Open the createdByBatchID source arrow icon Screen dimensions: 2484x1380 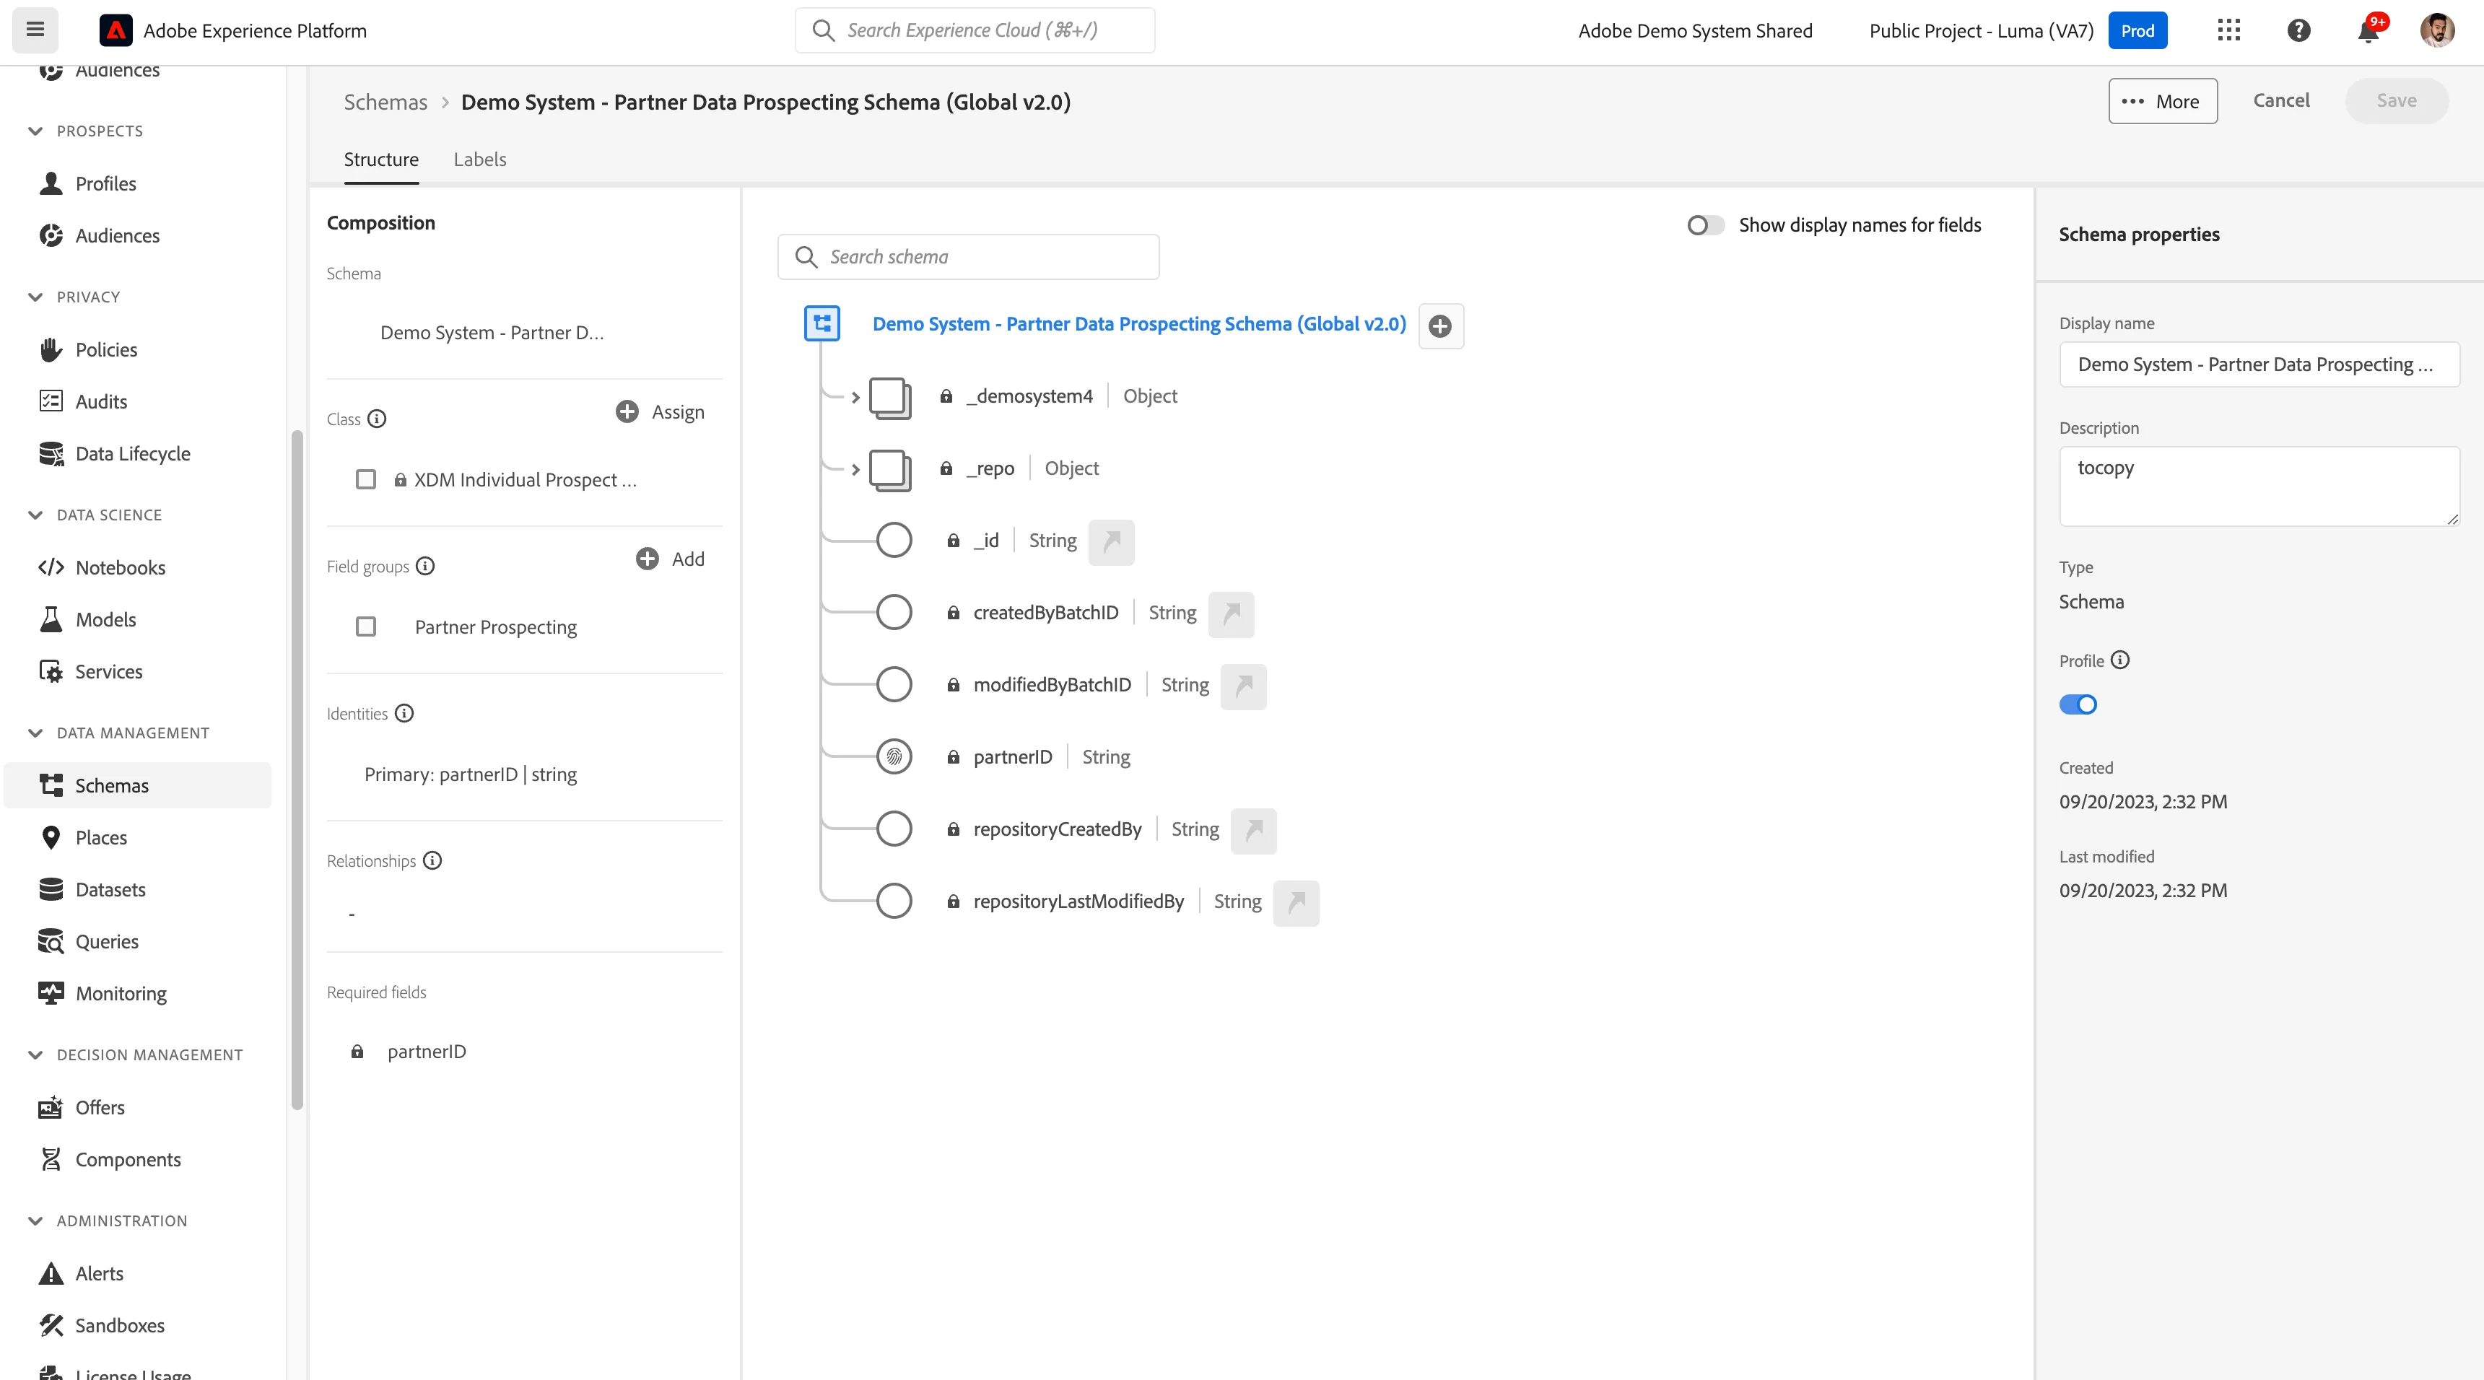click(1232, 614)
